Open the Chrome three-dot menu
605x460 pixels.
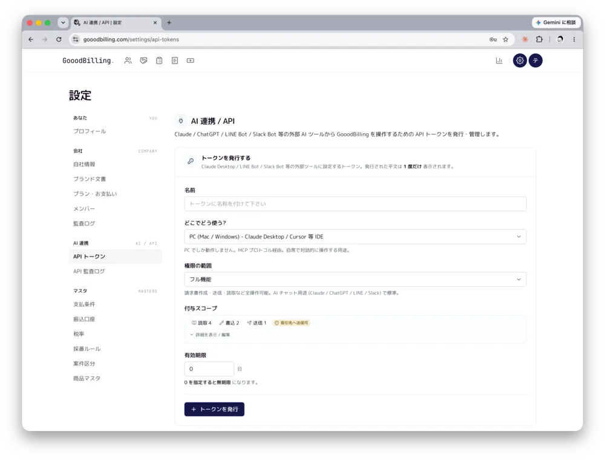pos(574,39)
